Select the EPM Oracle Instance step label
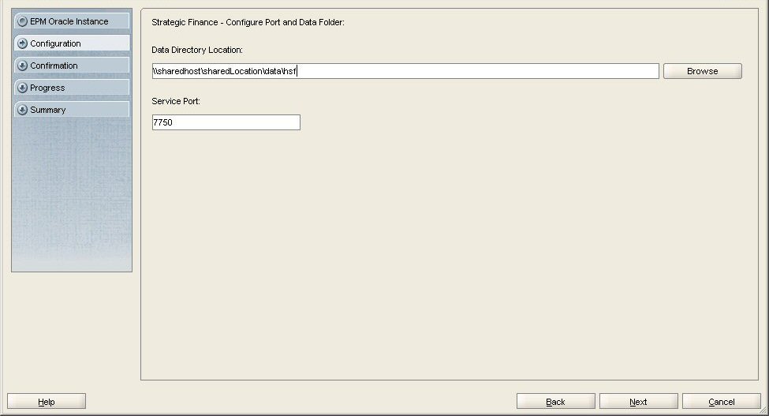The width and height of the screenshot is (769, 416). coord(69,21)
